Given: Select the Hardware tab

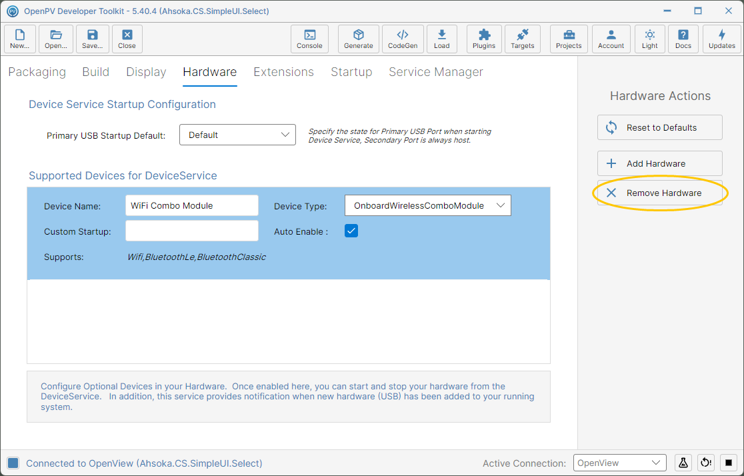Looking at the screenshot, I should 210,72.
